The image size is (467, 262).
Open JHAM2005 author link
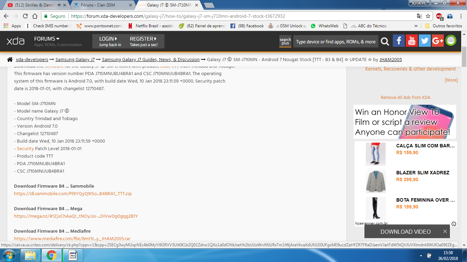point(391,60)
